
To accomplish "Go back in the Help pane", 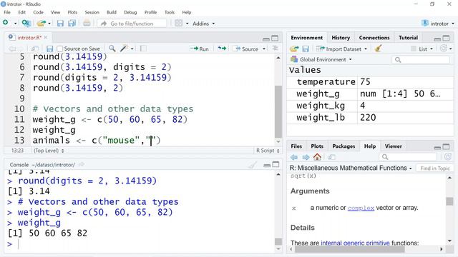I will [x=294, y=157].
